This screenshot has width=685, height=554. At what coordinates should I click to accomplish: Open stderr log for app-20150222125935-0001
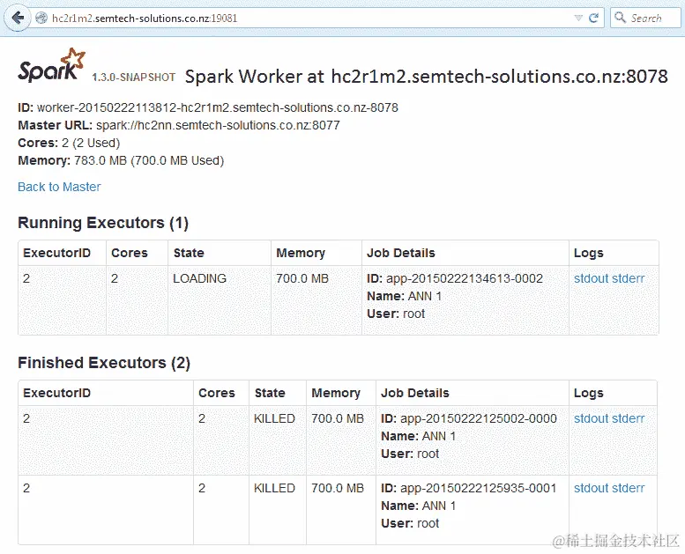pyautogui.click(x=628, y=488)
